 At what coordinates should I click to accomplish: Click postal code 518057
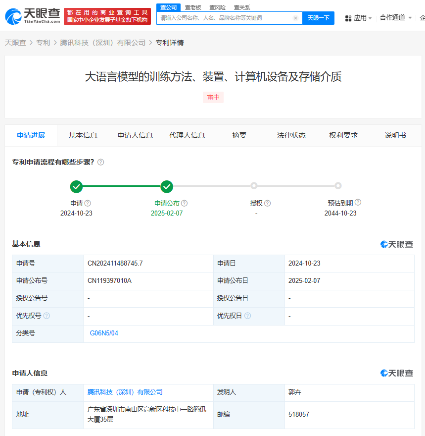(x=299, y=414)
